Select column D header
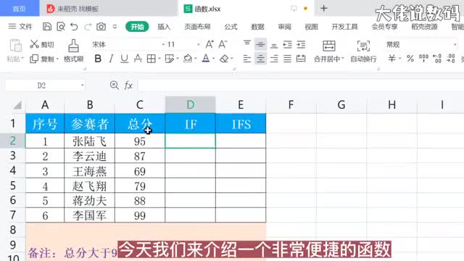This screenshot has height=261, width=464. pos(190,104)
